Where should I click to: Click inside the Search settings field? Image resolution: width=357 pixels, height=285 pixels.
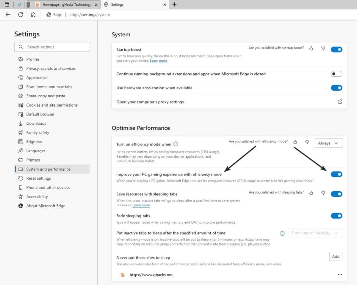click(52, 47)
